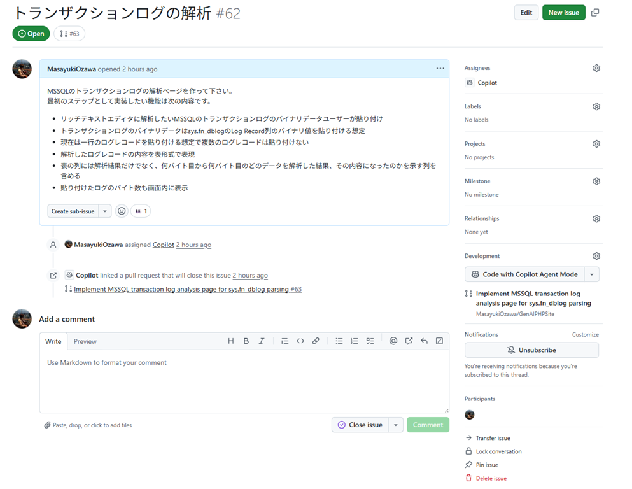Copy issue link icon beside New issue
Viewport: 632px width, 489px height.
pyautogui.click(x=595, y=13)
